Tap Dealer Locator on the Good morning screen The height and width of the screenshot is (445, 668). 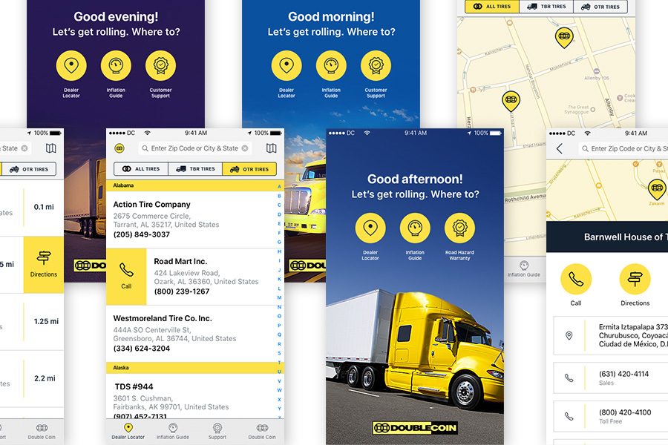click(286, 65)
